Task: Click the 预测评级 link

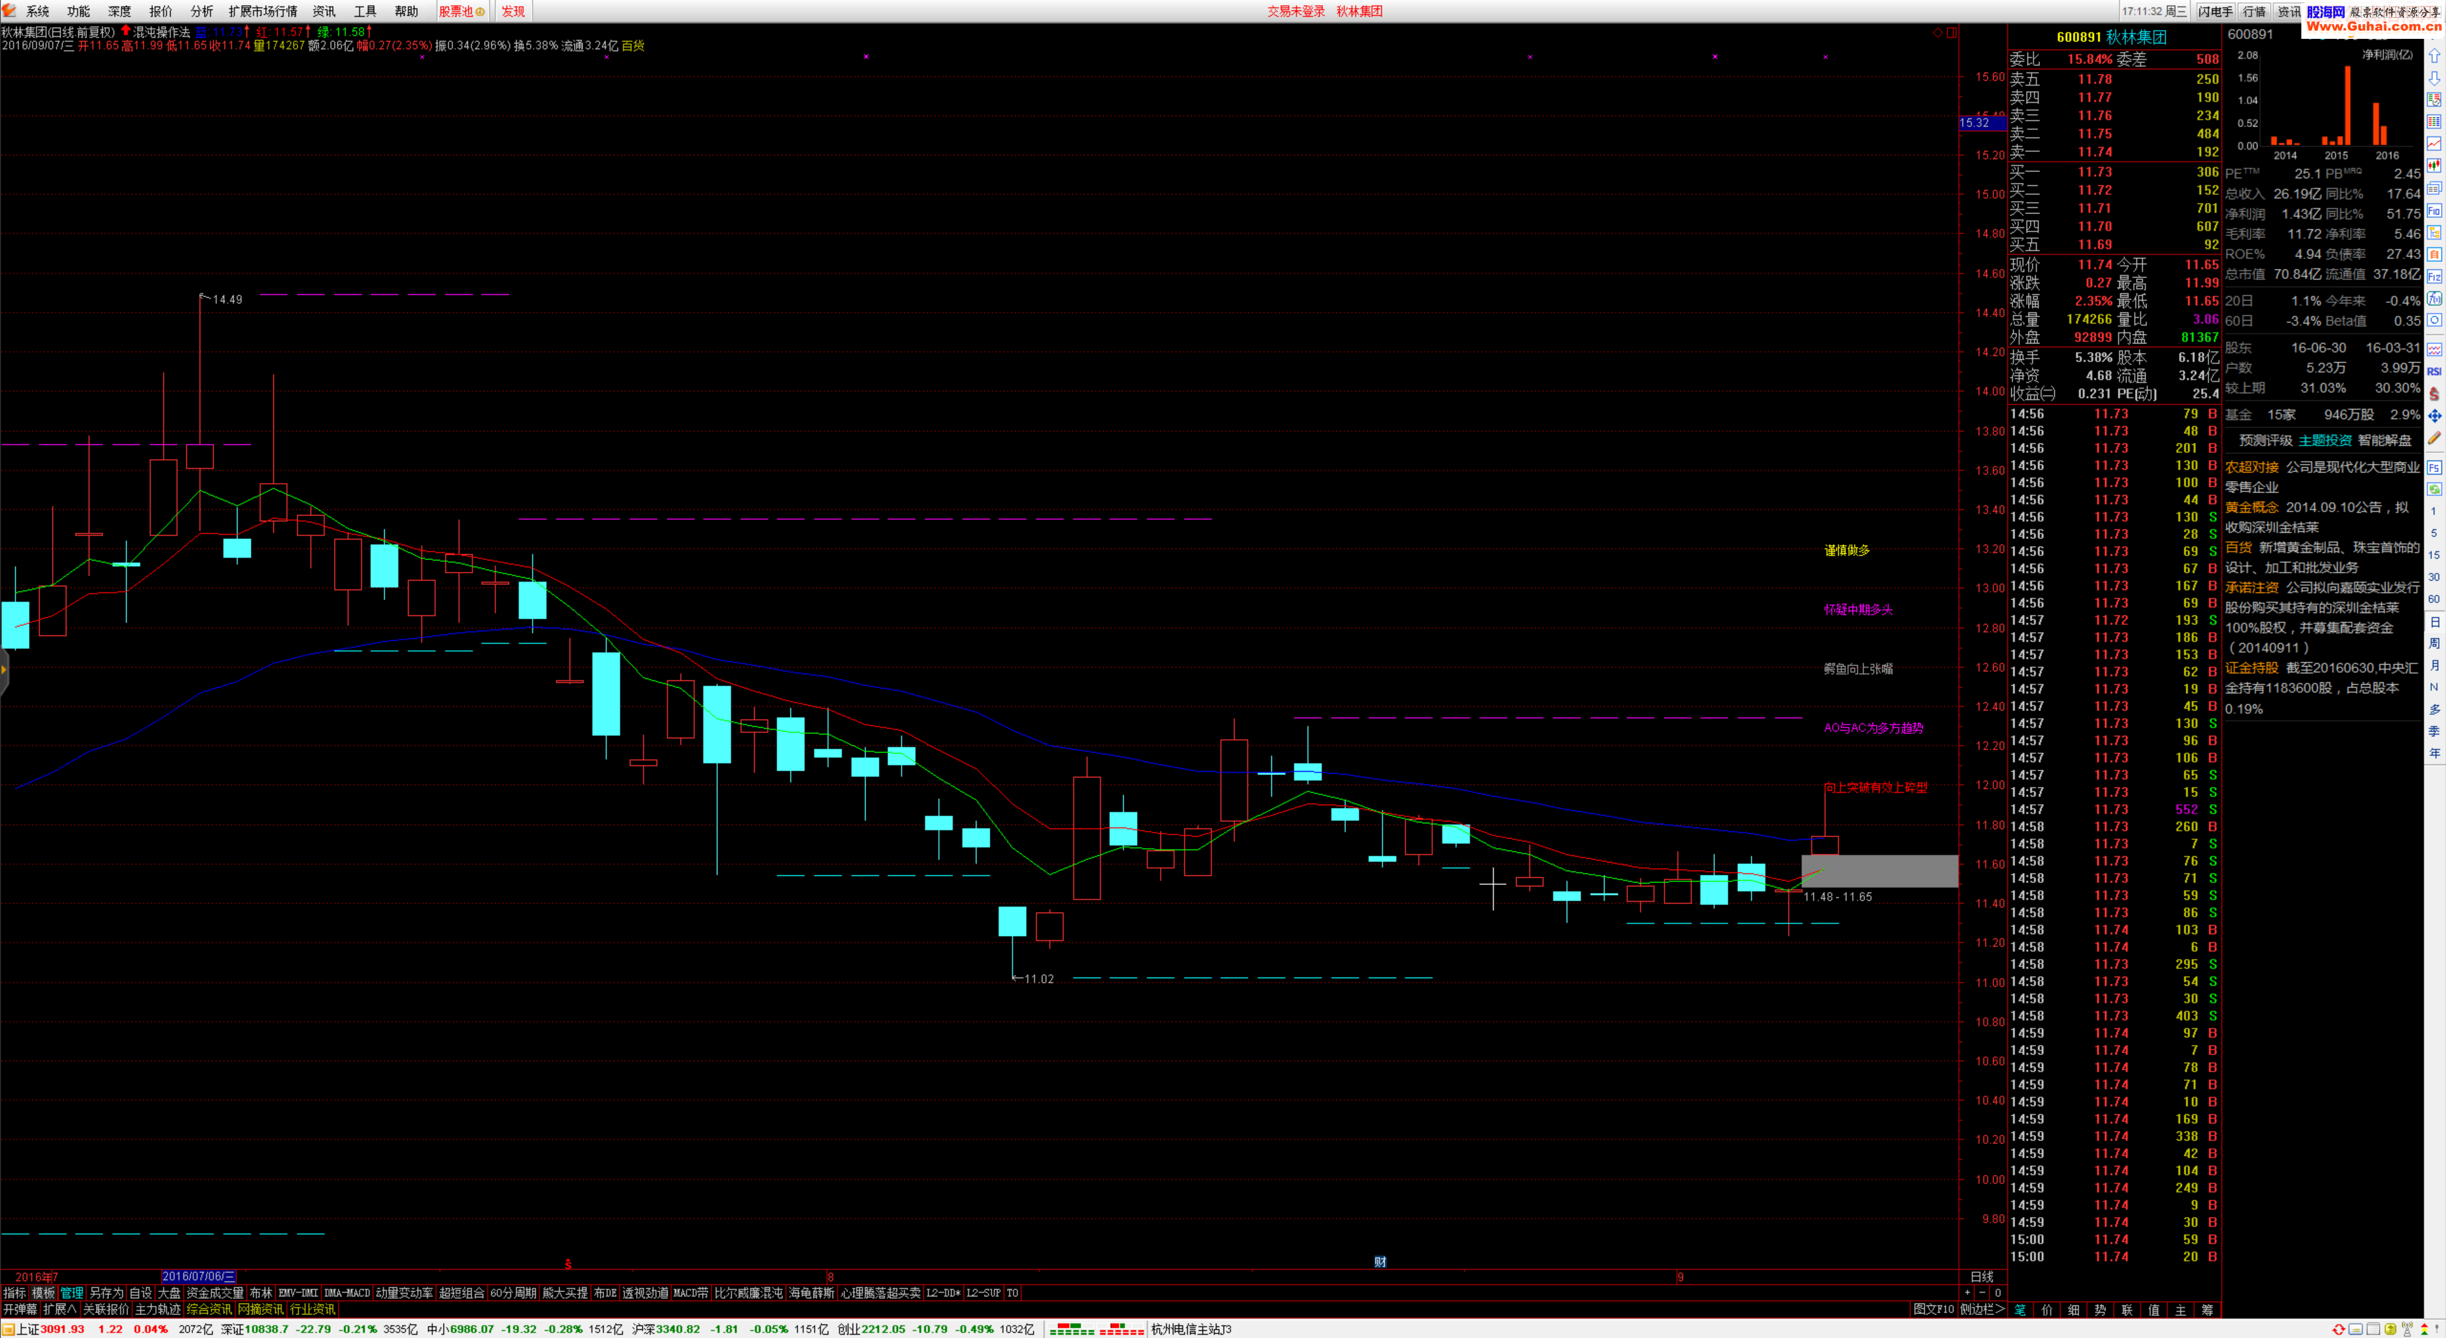Action: click(x=2266, y=441)
